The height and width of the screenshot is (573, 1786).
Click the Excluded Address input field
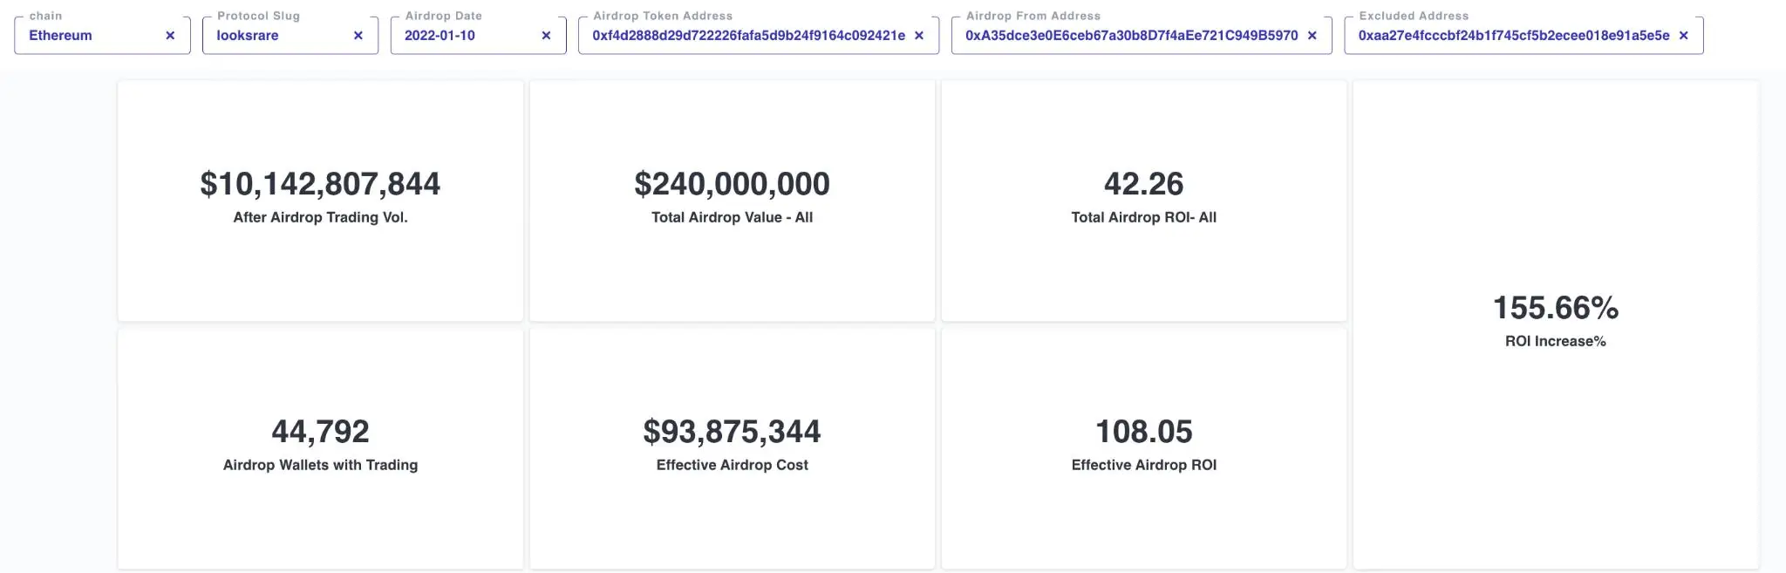tap(1513, 36)
